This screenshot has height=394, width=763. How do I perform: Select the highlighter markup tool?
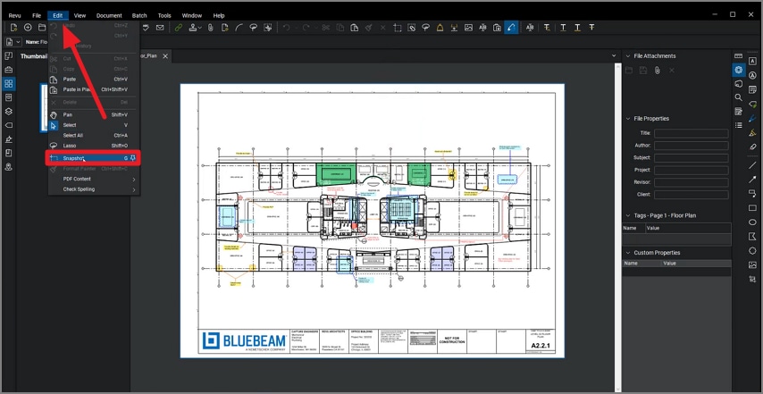click(753, 132)
